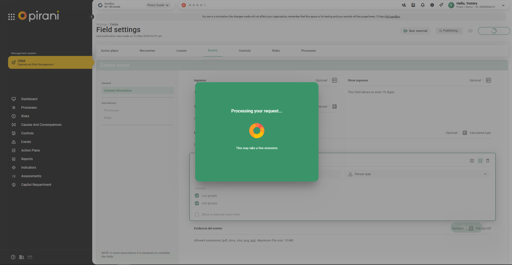Collapse sidebar with the arrow button
This screenshot has height=265, width=512.
click(92, 17)
